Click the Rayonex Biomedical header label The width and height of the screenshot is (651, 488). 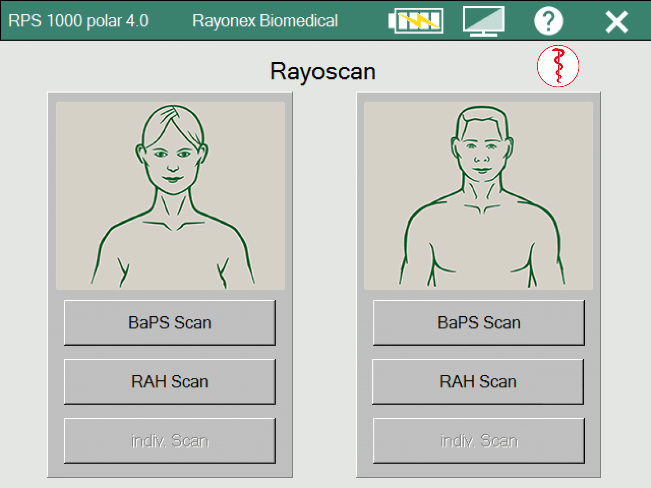pyautogui.click(x=265, y=21)
